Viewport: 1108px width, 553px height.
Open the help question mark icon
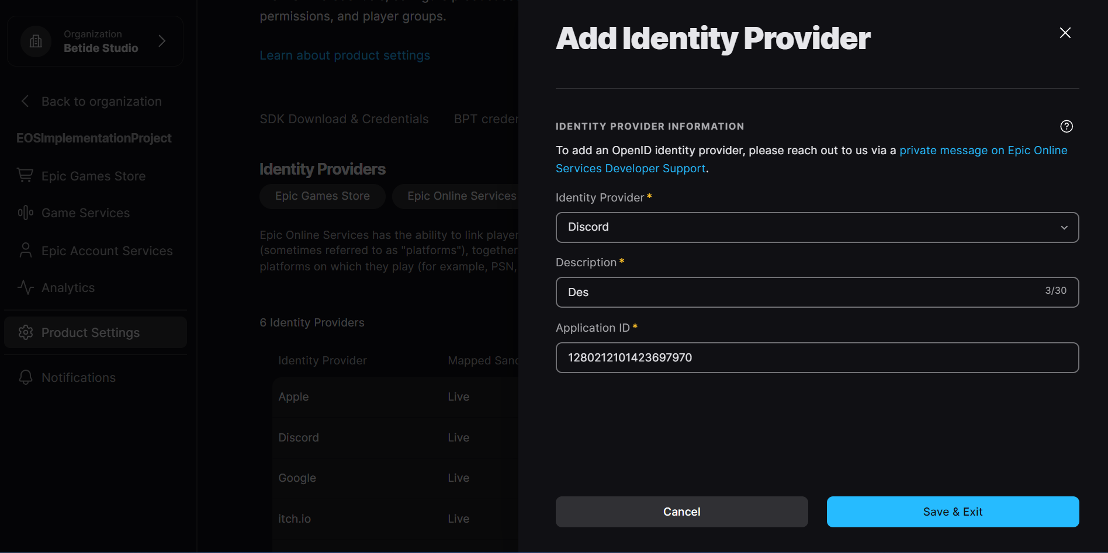[1066, 126]
